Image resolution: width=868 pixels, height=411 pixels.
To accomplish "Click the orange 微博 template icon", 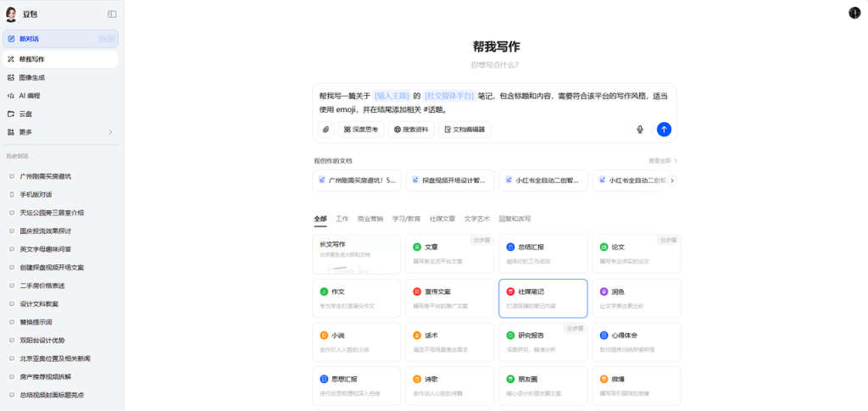I will pos(604,380).
